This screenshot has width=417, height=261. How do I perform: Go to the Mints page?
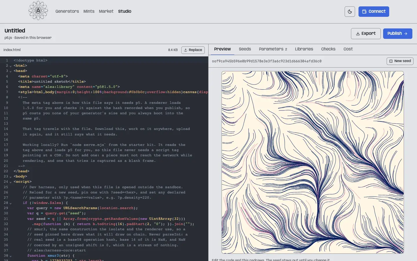coord(89,11)
